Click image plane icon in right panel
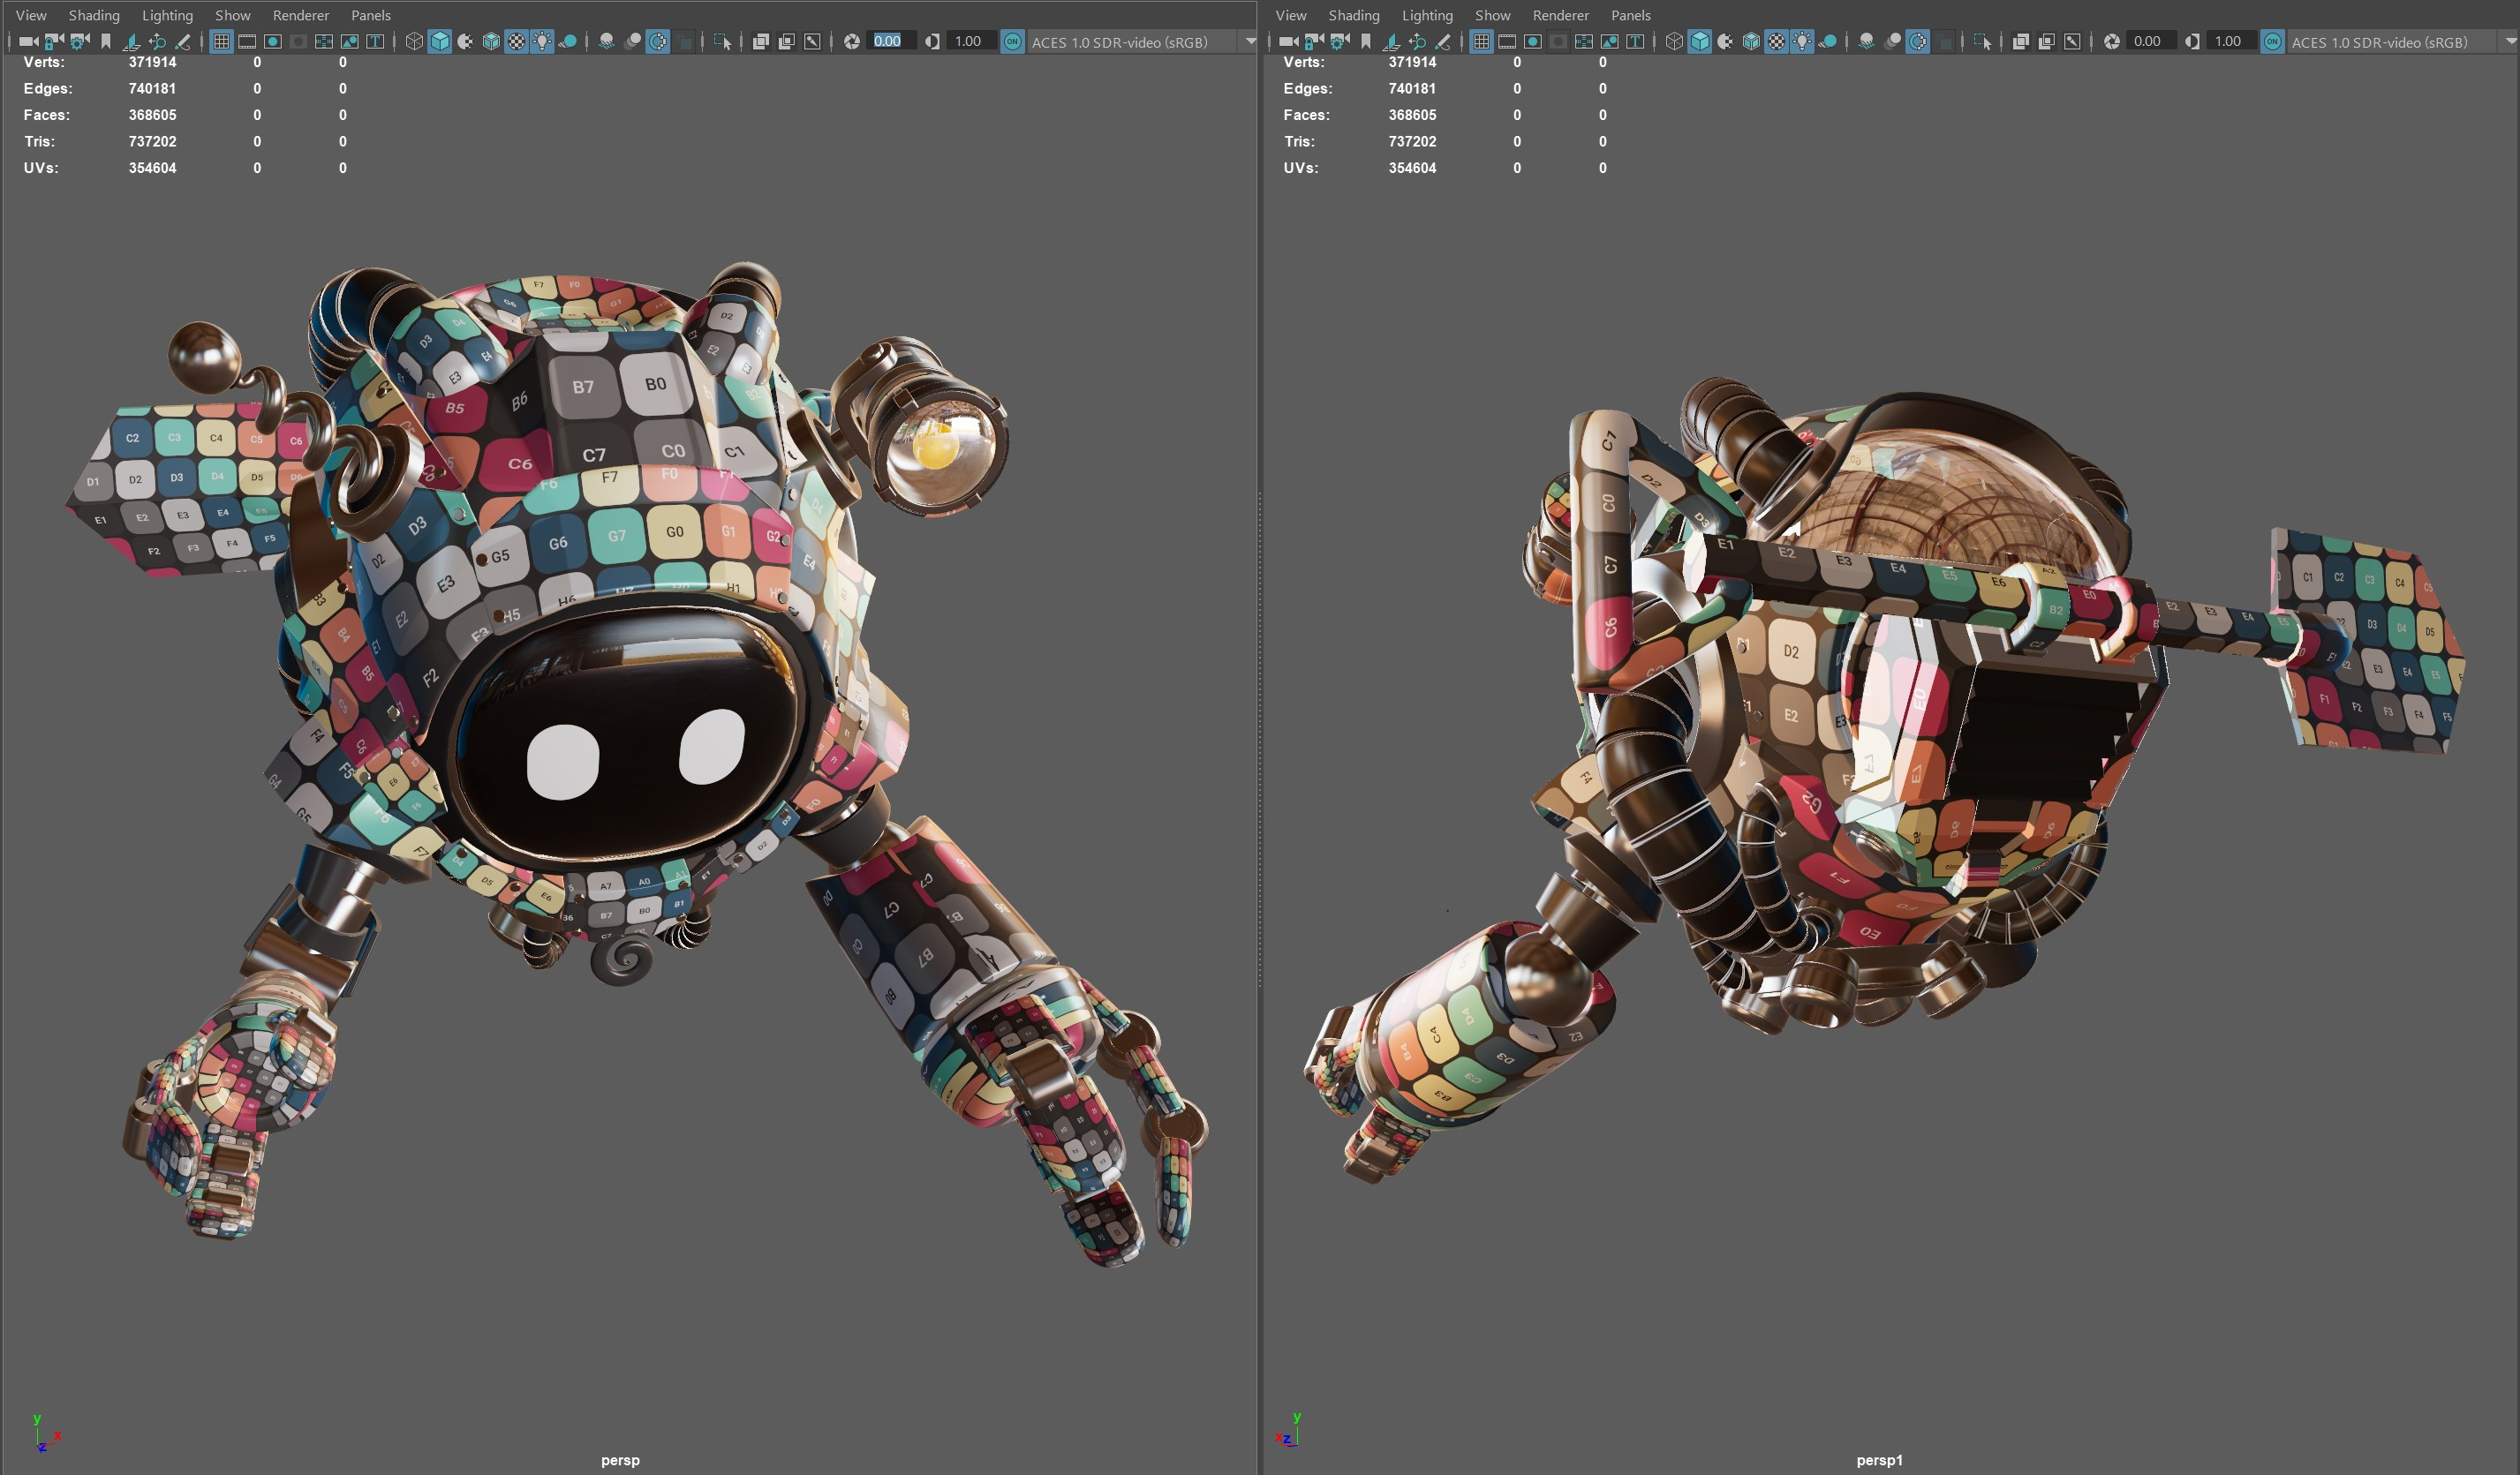 click(1391, 41)
